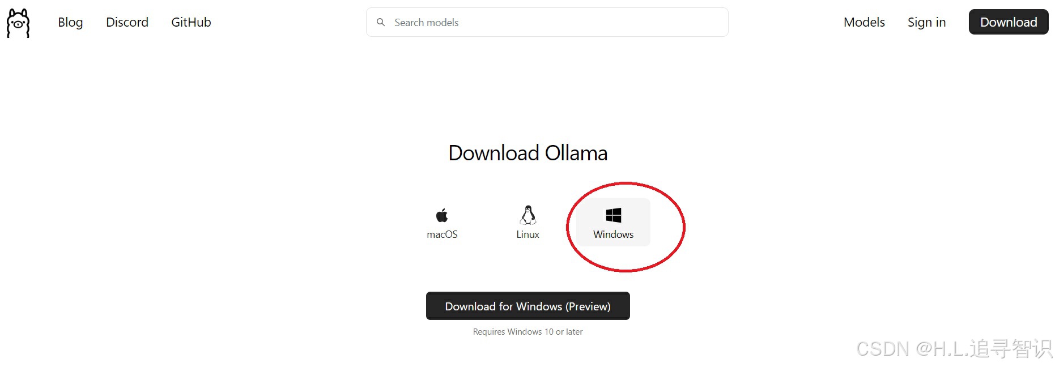Screen dimensions: 1055x367
Task: Open the Models page
Action: coord(864,22)
